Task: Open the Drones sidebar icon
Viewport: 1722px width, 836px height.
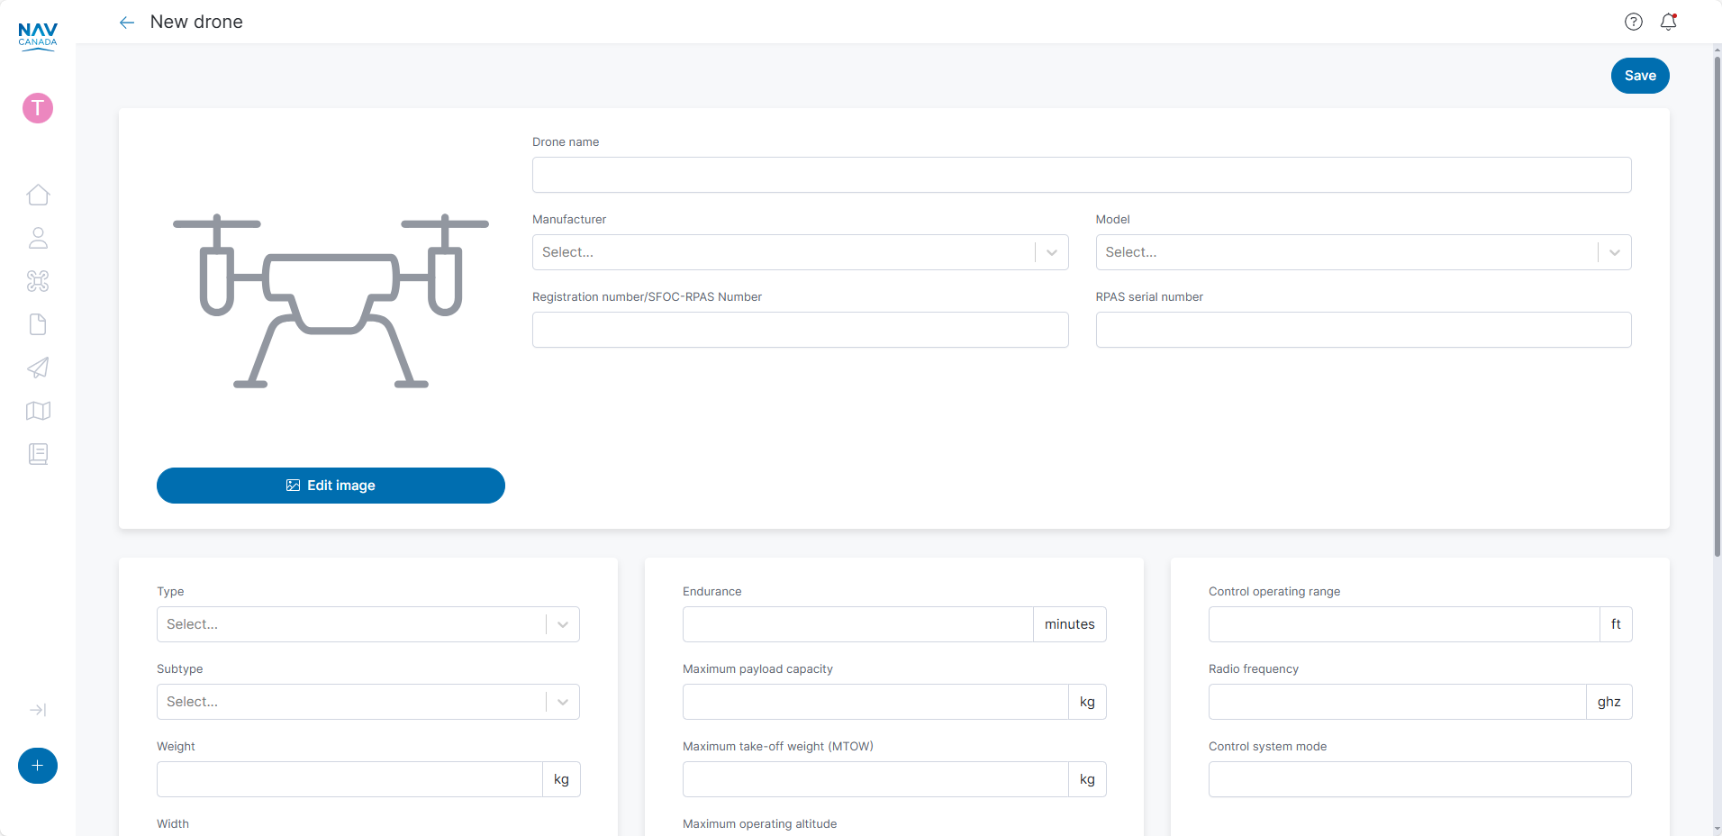Action: point(38,281)
